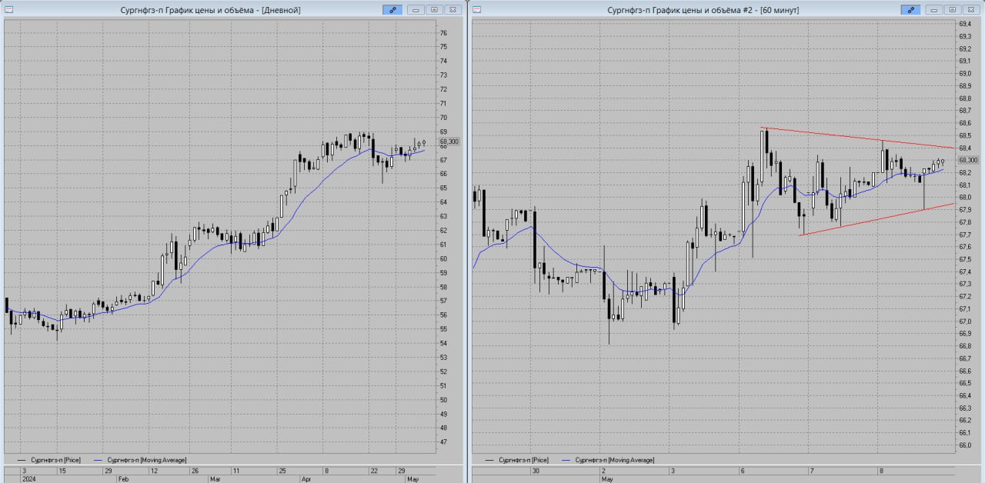Viewport: 985px width, 483px height.
Task: Click the 68,300 price marker on the daily chart
Action: click(449, 142)
